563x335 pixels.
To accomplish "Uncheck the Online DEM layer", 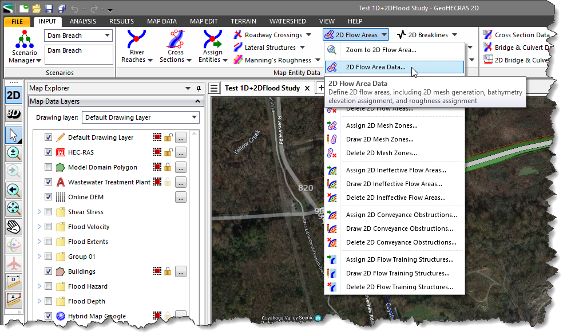I will (x=48, y=196).
